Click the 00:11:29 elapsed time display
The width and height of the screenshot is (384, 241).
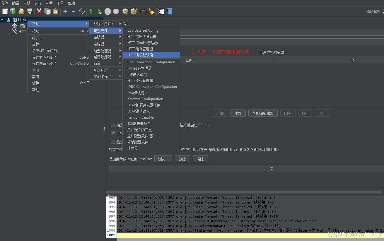tap(373, 12)
